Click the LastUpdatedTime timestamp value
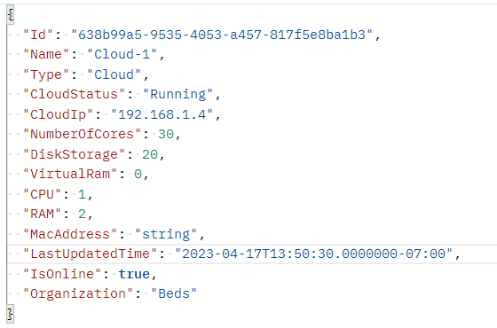This screenshot has height=328, width=497. 313,254
